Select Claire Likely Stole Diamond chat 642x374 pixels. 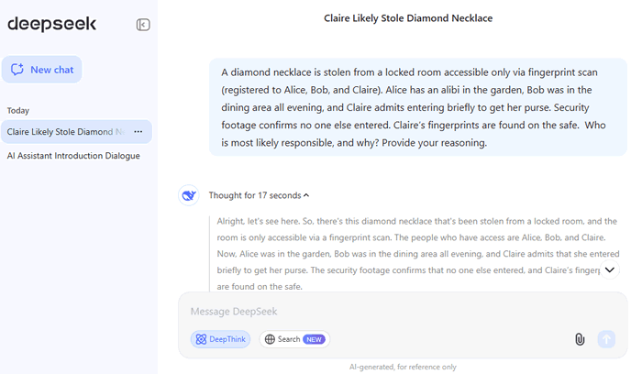(x=64, y=132)
